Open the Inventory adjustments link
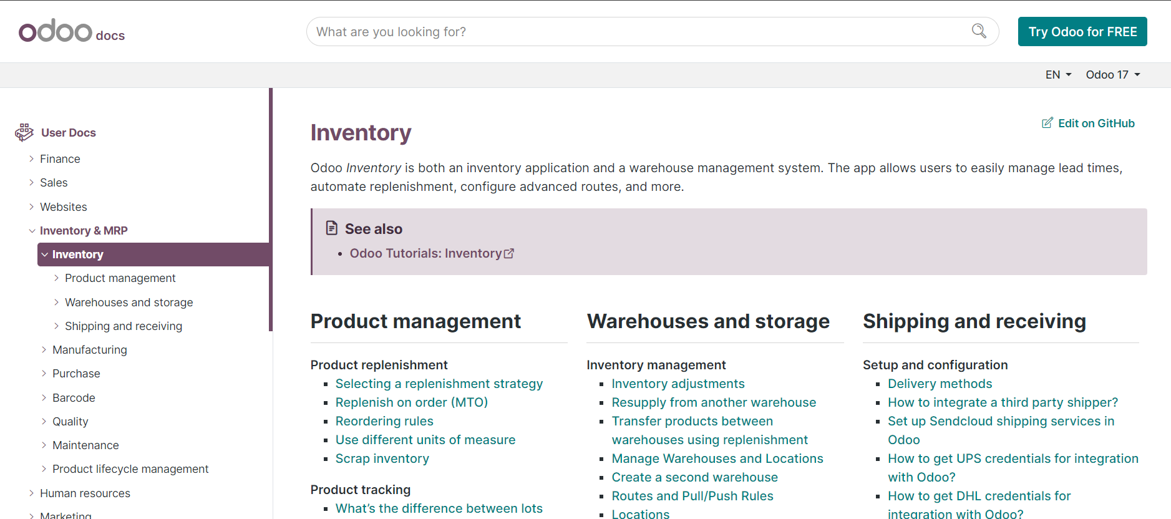Screen dimensions: 1171x519 tap(678, 384)
